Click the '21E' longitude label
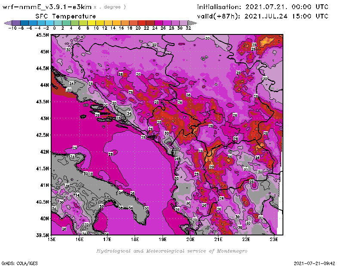 pyautogui.click(x=218, y=239)
